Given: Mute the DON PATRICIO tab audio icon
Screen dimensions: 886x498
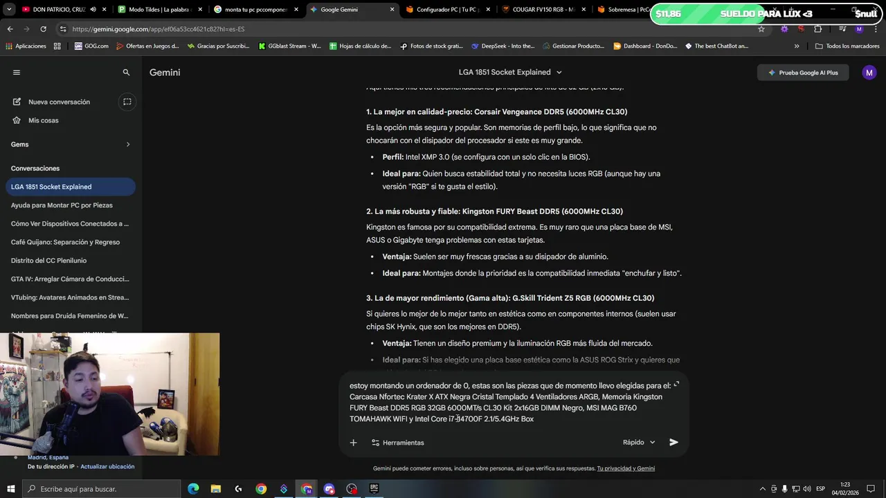Looking at the screenshot, I should click(93, 10).
